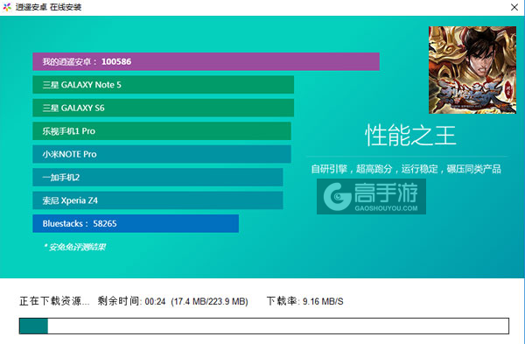Click the 性能之王 headline text
This screenshot has width=525, height=344.
(410, 136)
